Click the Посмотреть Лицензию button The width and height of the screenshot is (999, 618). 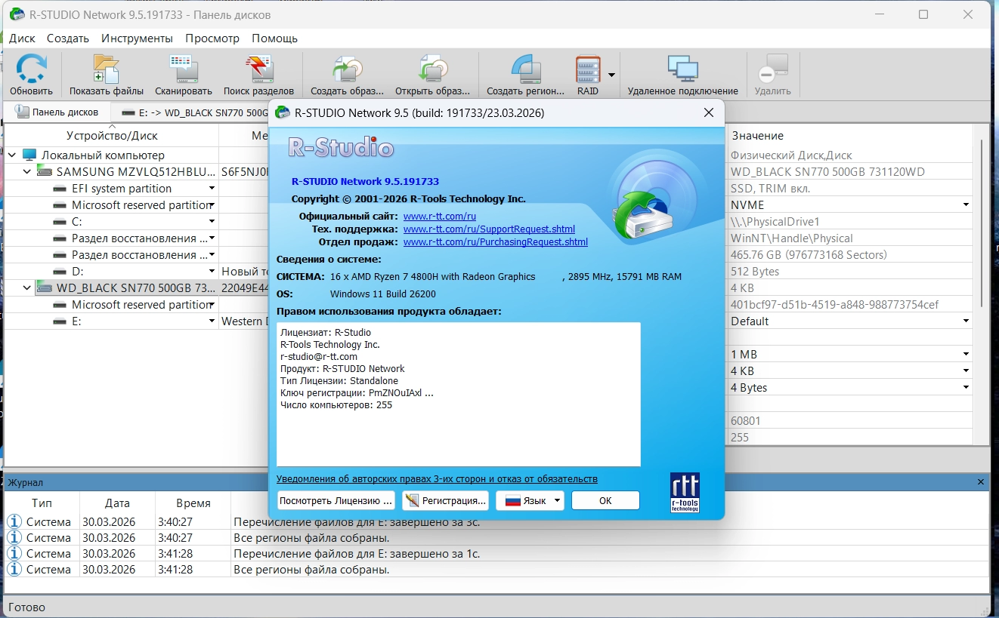click(x=336, y=500)
